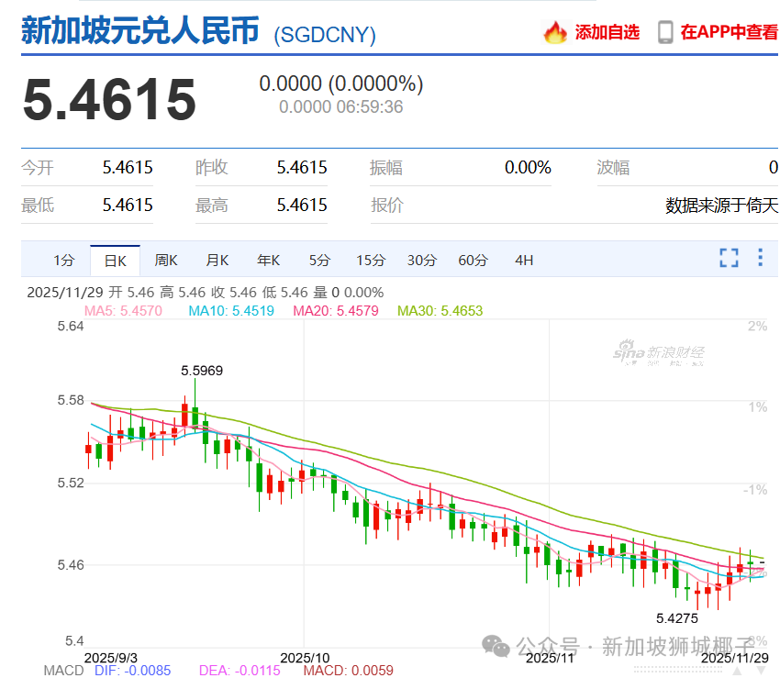Open the 60分 interval chart
The width and height of the screenshot is (780, 678).
[474, 261]
